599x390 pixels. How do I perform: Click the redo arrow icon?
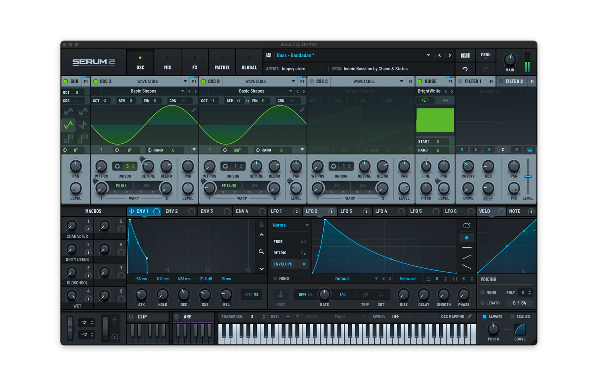pyautogui.click(x=486, y=69)
